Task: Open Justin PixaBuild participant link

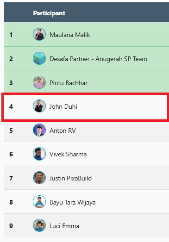Action: [70, 178]
